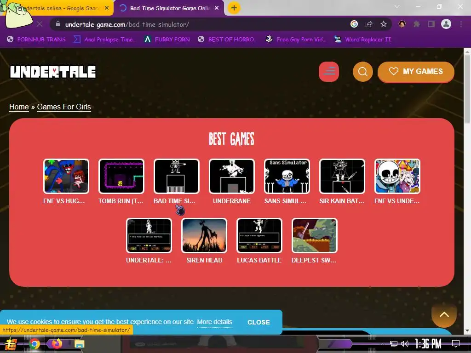Screen dimensions: 471x353
Task: Select Bad Time Simulator browser tab
Action: [169, 8]
